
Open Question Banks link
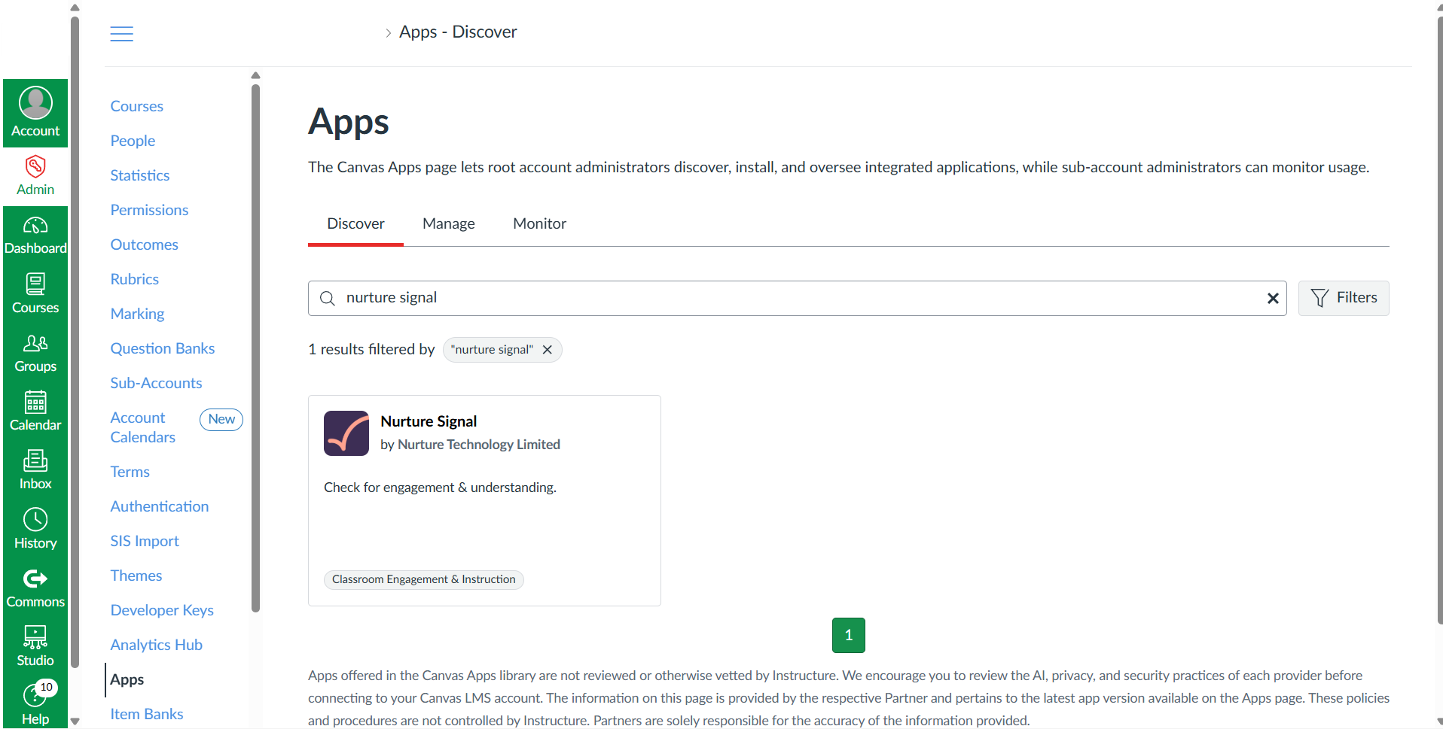tap(163, 348)
